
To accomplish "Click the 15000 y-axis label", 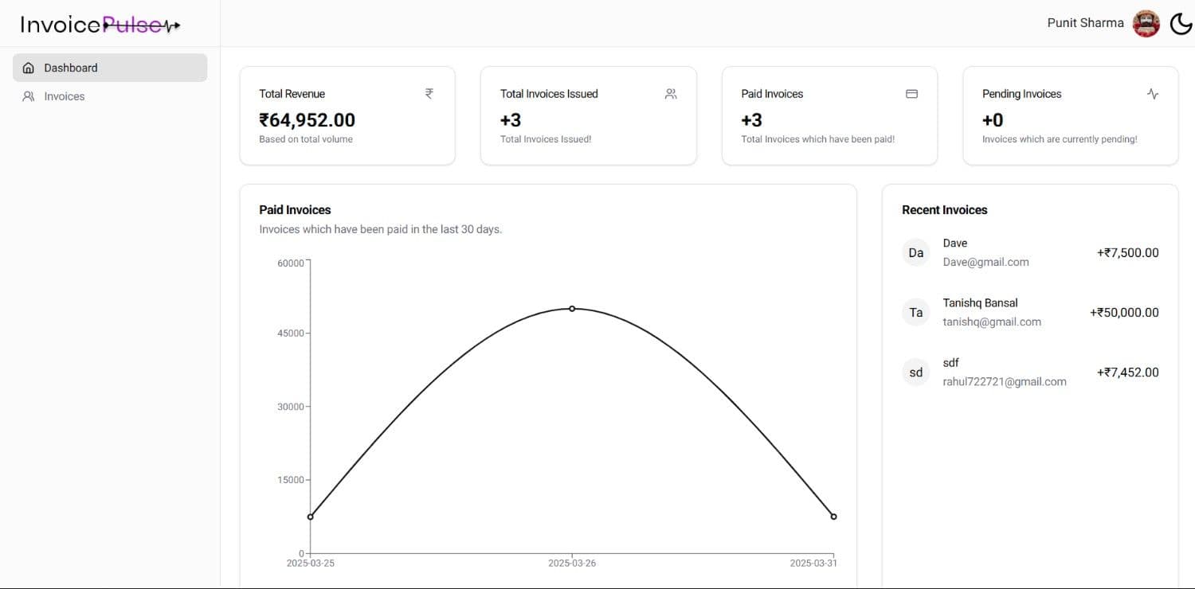I will [x=291, y=480].
